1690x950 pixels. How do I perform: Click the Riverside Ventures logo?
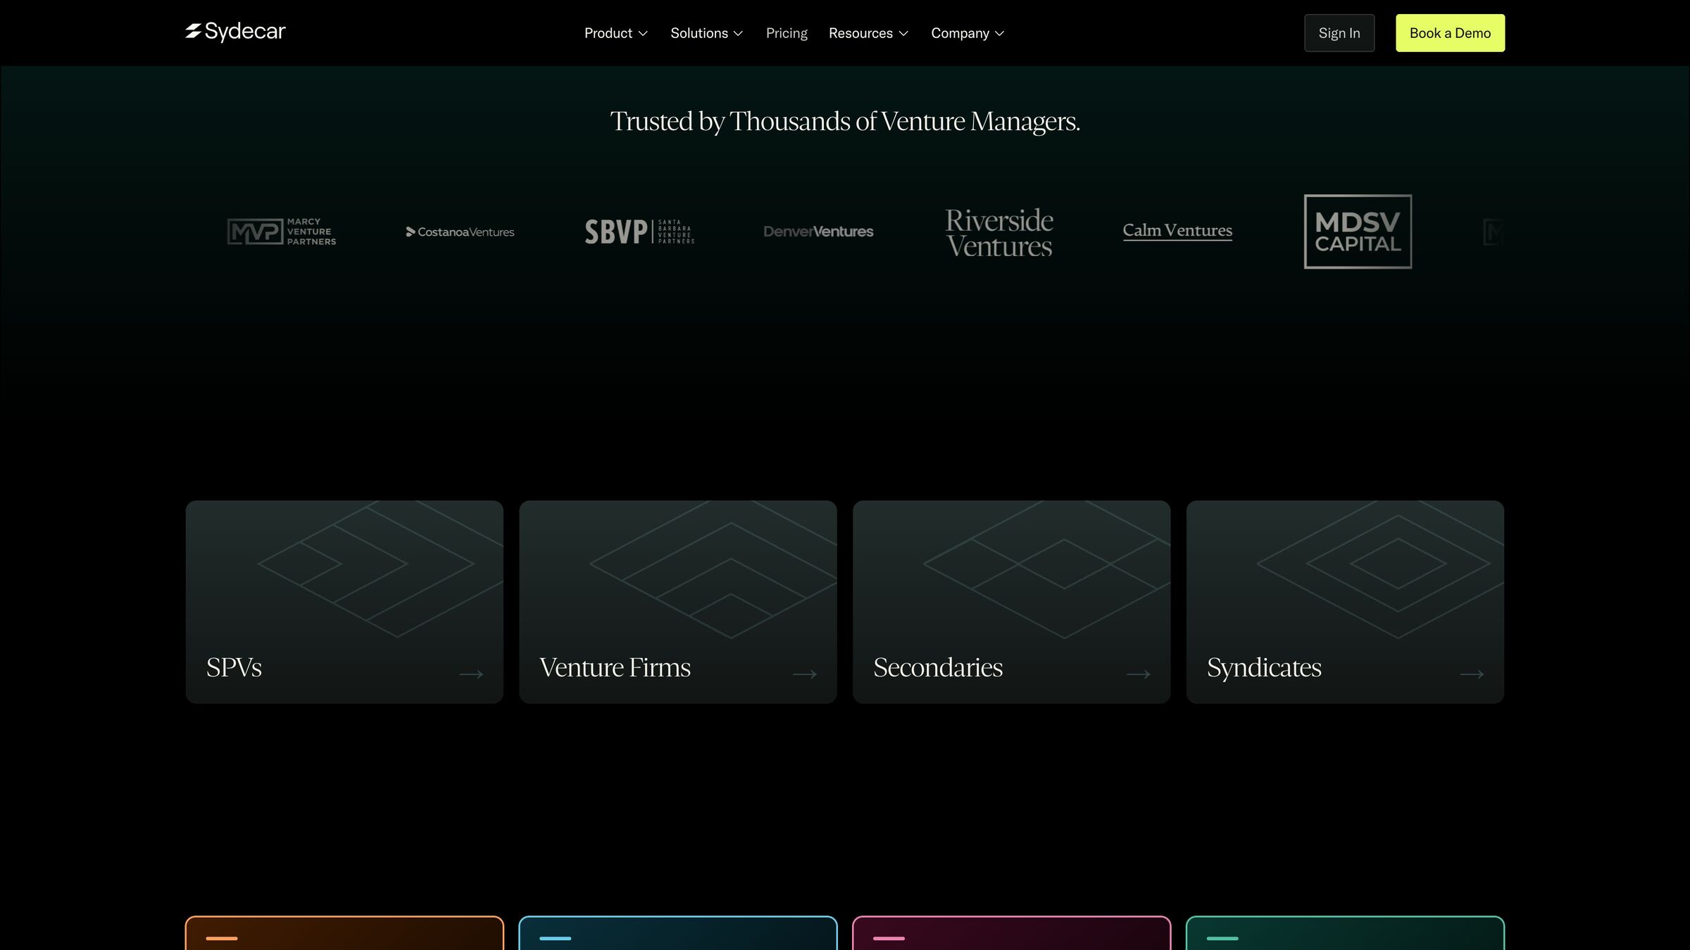pos(999,233)
